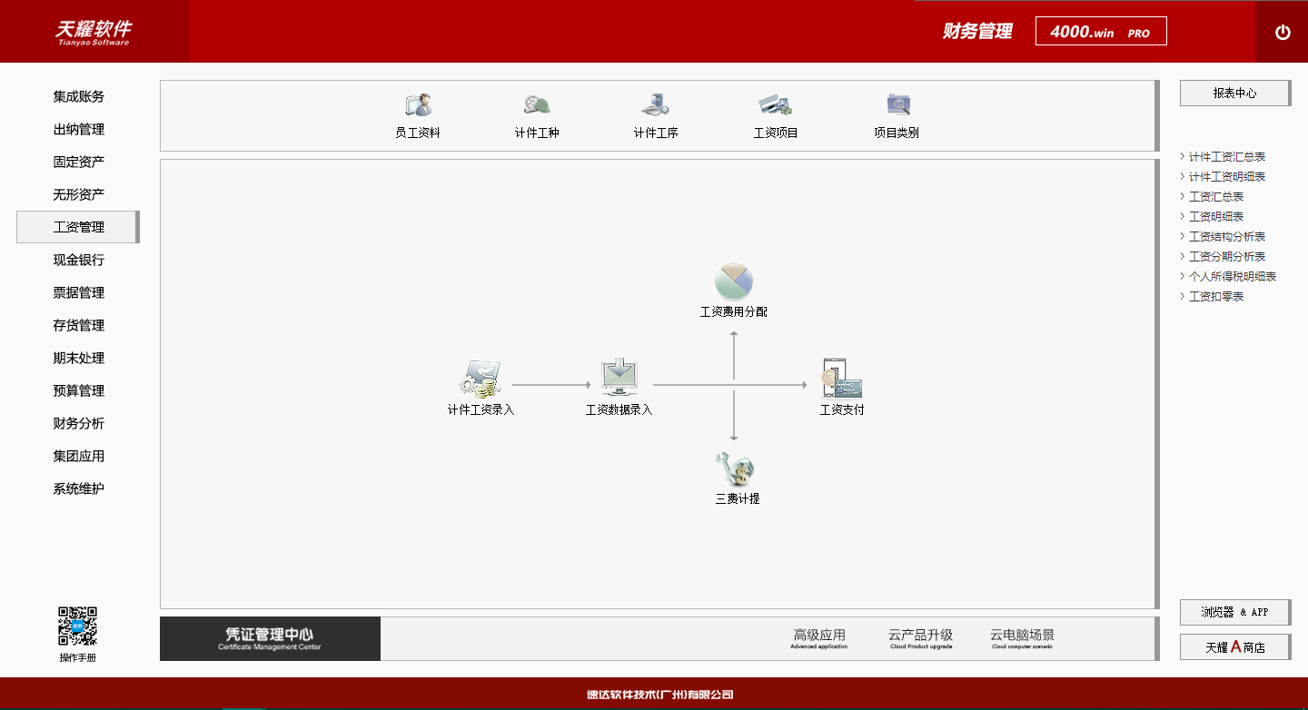Click the 报表中心 report center button
The image size is (1308, 710).
1234,93
